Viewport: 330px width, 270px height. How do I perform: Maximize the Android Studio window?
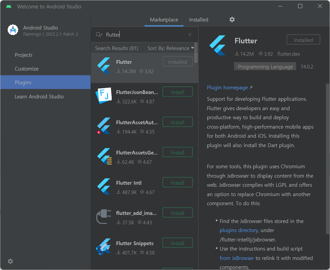click(x=300, y=6)
